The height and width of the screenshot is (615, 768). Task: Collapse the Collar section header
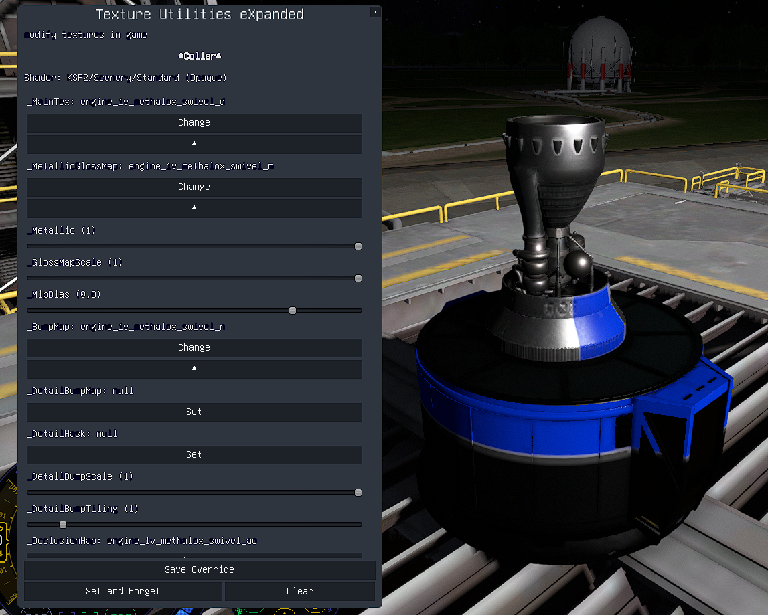[x=200, y=56]
